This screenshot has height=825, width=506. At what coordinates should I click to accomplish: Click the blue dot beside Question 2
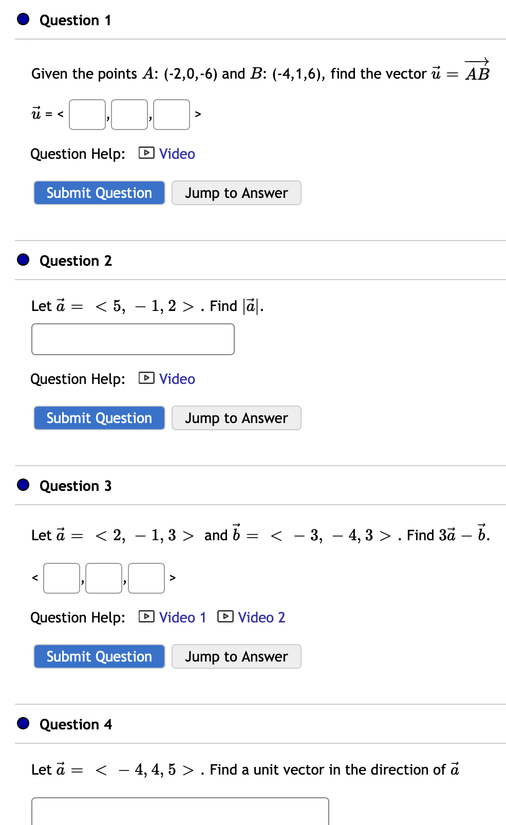tap(23, 260)
